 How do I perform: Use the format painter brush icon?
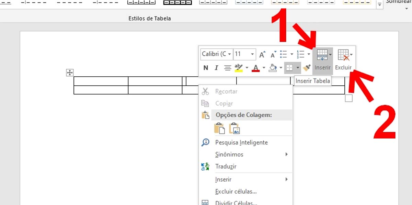(307, 68)
